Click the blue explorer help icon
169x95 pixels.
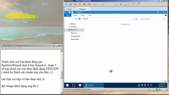click(x=166, y=15)
